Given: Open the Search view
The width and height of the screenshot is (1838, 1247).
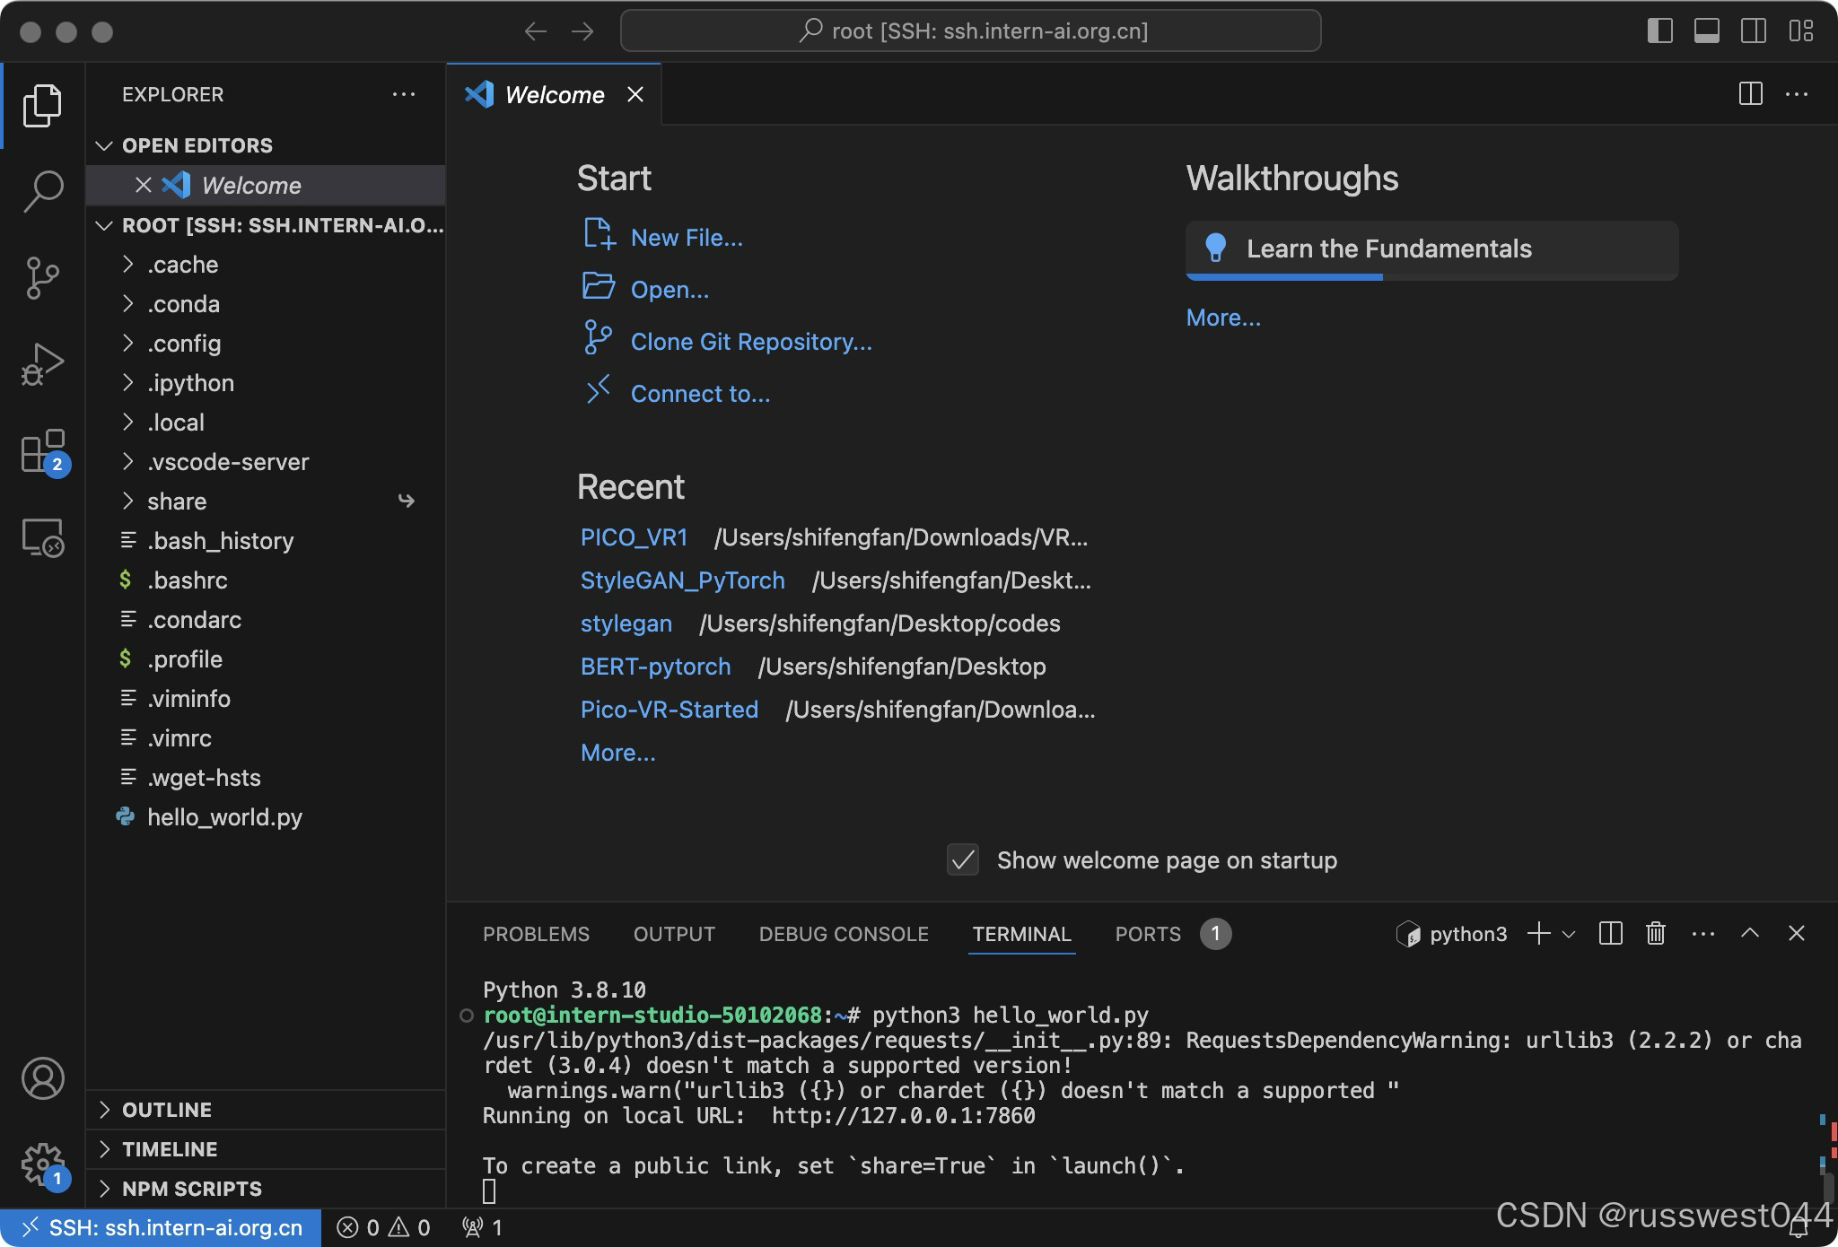Looking at the screenshot, I should click(x=42, y=190).
